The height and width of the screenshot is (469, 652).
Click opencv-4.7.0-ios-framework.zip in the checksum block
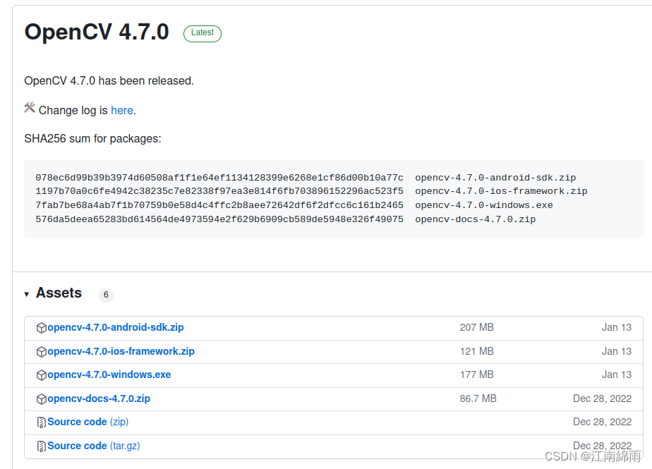(501, 191)
